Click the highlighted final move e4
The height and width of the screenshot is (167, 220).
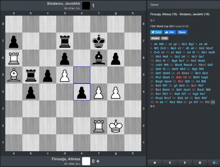213,102
